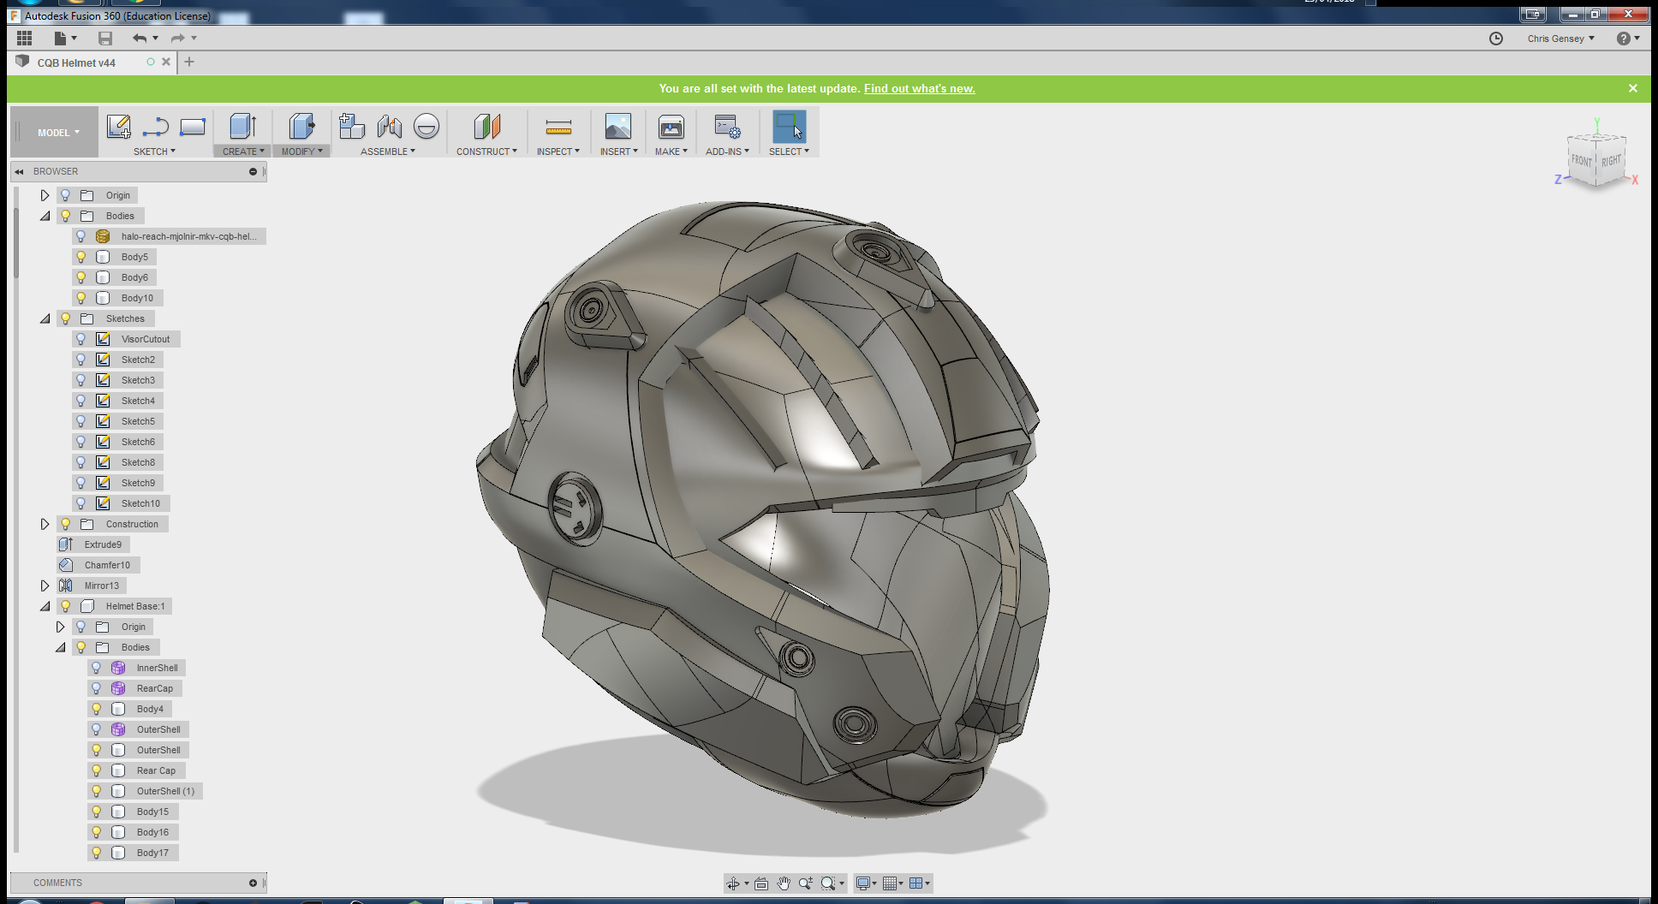This screenshot has height=904, width=1658.
Task: Click the ViewCube FRONT face
Action: [1581, 161]
